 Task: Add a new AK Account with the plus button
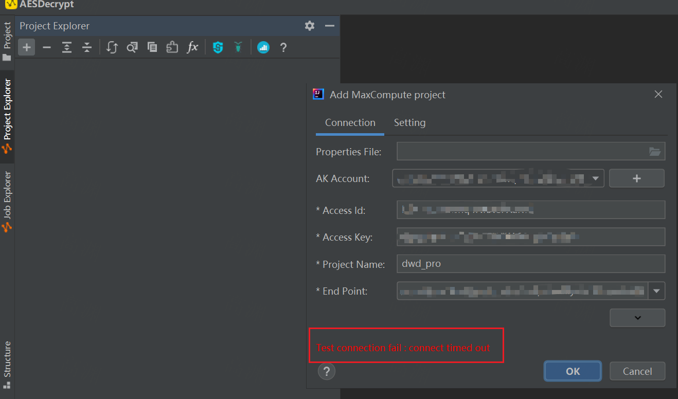(x=637, y=178)
